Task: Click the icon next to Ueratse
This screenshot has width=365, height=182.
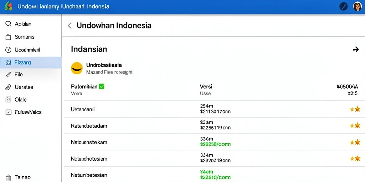Action: pyautogui.click(x=8, y=87)
